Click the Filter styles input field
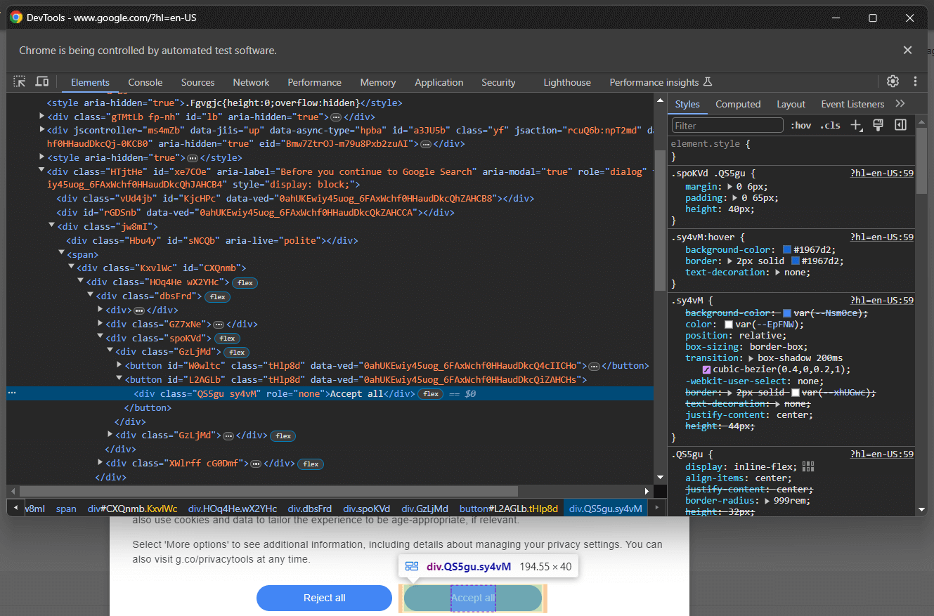 pyautogui.click(x=727, y=124)
